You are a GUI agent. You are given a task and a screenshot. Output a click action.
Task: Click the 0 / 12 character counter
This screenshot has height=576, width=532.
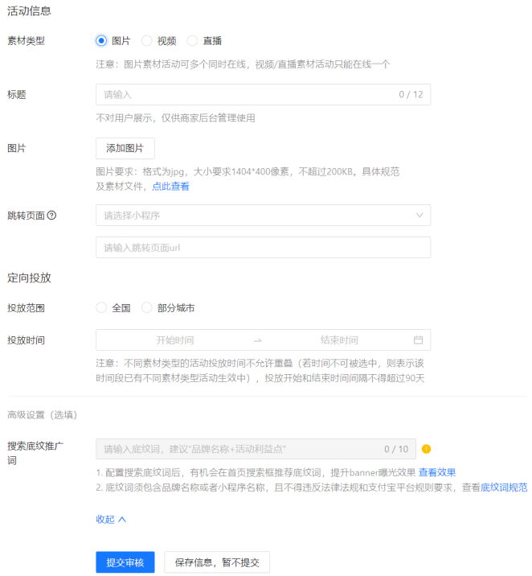tap(411, 94)
